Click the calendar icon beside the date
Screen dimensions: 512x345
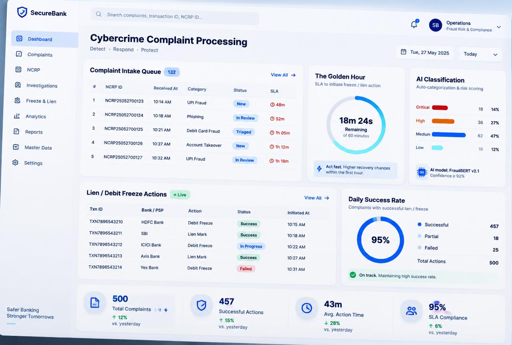(404, 52)
